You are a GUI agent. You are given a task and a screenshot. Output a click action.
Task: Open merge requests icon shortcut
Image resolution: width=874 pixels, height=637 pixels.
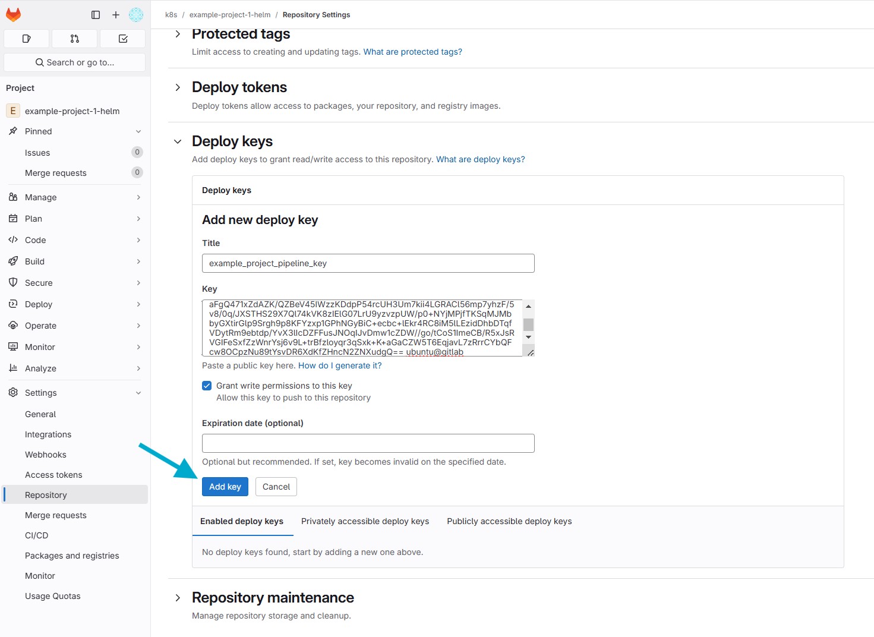pos(74,39)
